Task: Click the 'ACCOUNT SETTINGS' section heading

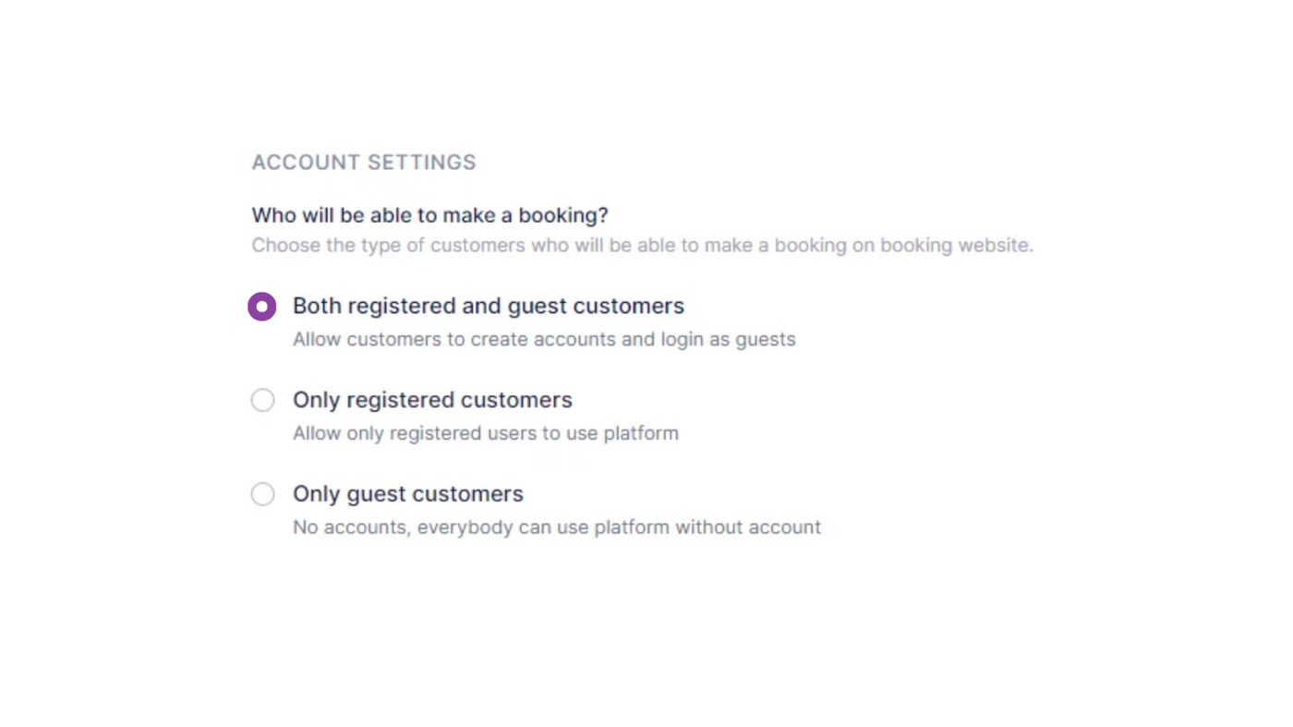Action: tap(364, 163)
